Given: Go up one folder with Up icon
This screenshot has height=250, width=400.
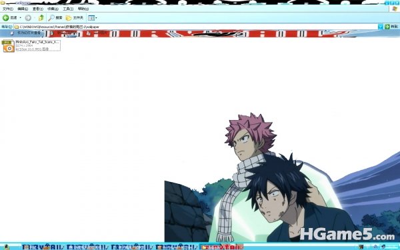Looking at the screenshot, I should tap(41, 17).
